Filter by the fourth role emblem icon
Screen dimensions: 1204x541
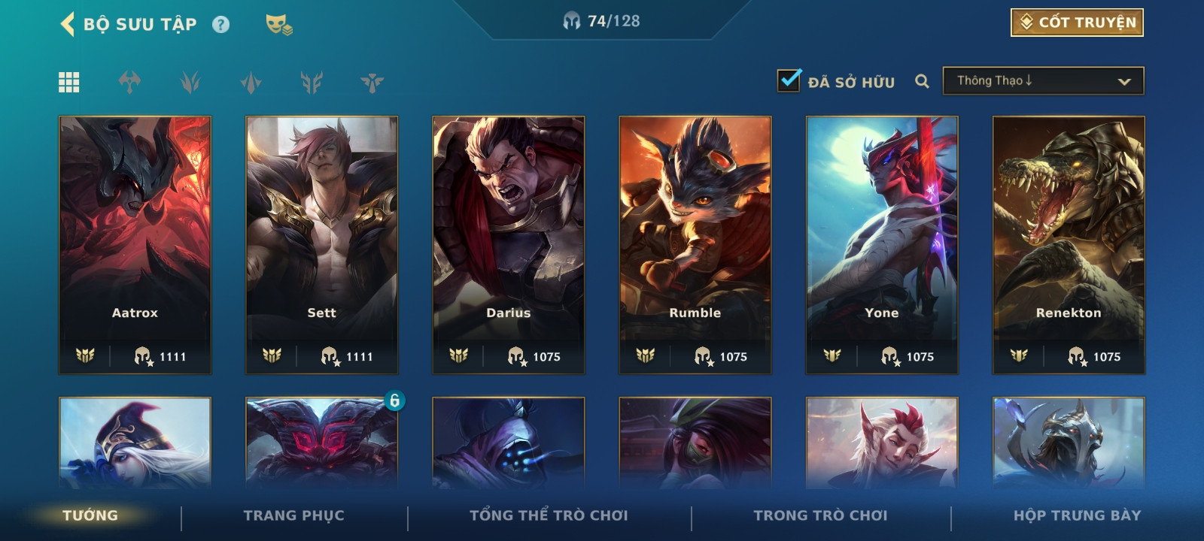coord(312,82)
